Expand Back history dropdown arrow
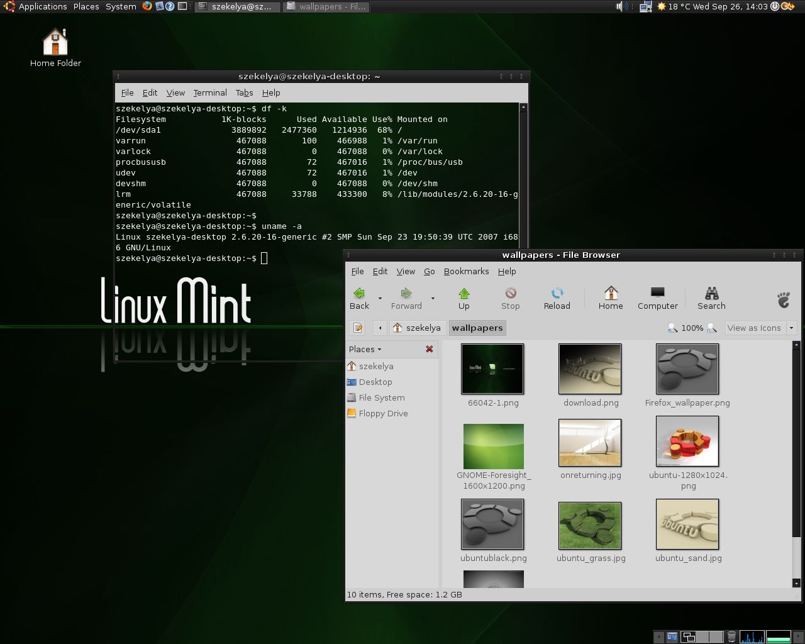 [x=380, y=298]
